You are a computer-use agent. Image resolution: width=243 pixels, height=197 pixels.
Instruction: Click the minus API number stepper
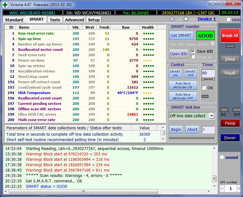tap(222, 189)
